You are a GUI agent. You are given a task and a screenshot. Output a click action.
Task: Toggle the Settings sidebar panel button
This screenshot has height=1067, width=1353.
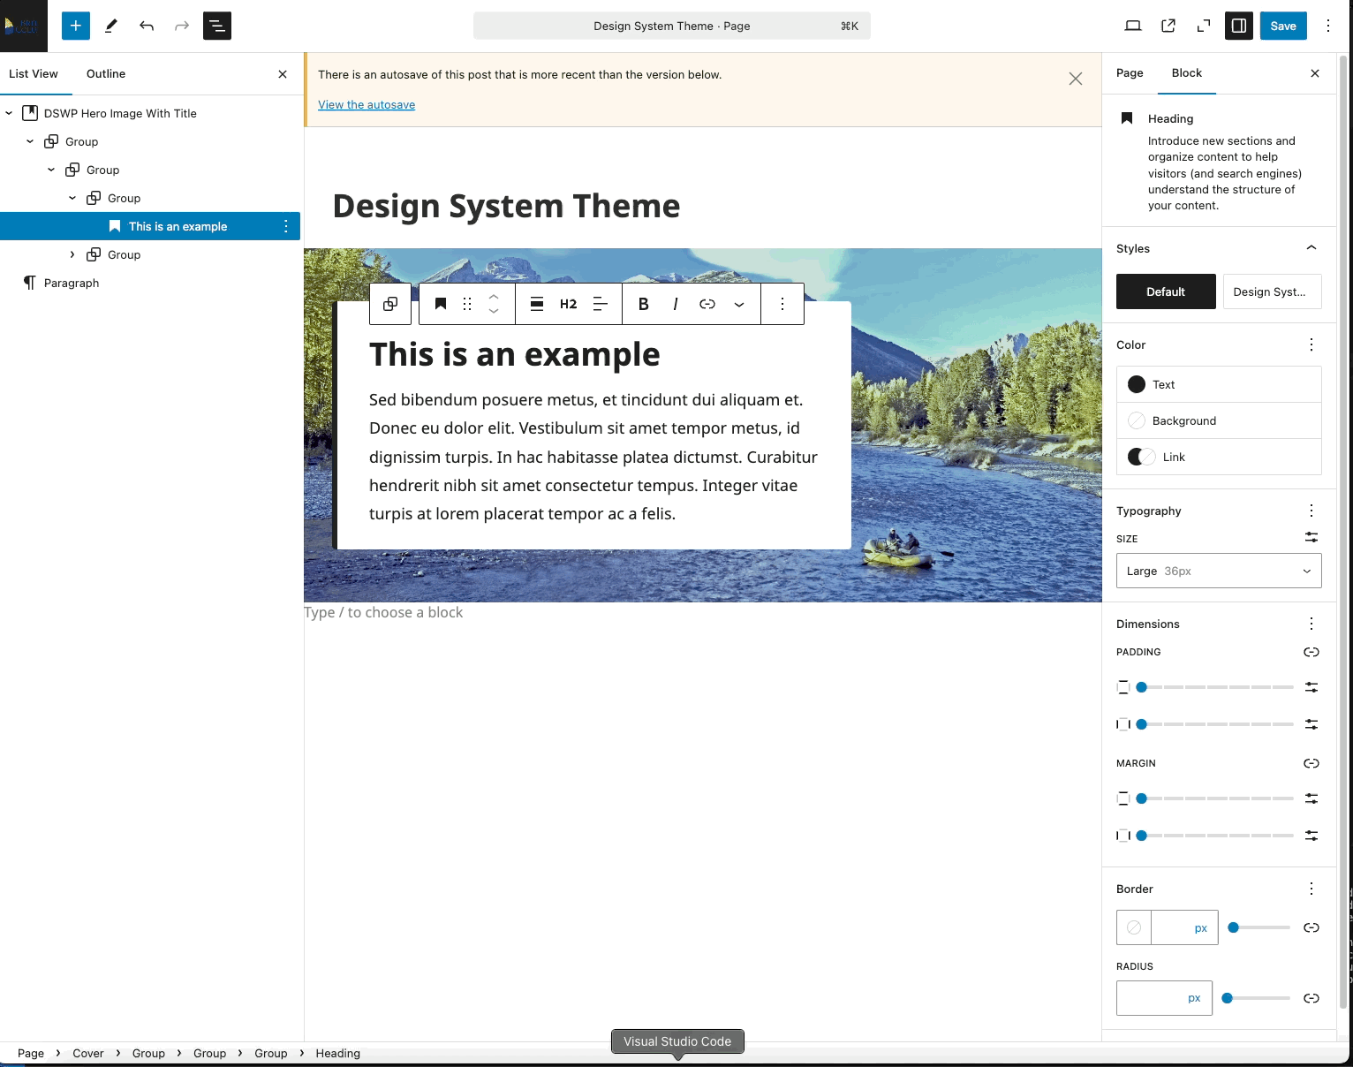point(1239,26)
